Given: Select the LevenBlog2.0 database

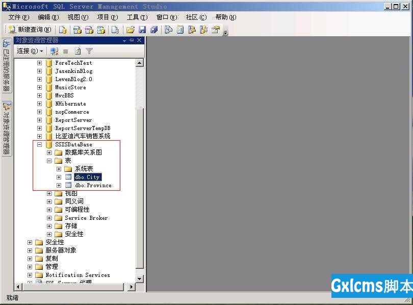Looking at the screenshot, I should tap(74, 79).
